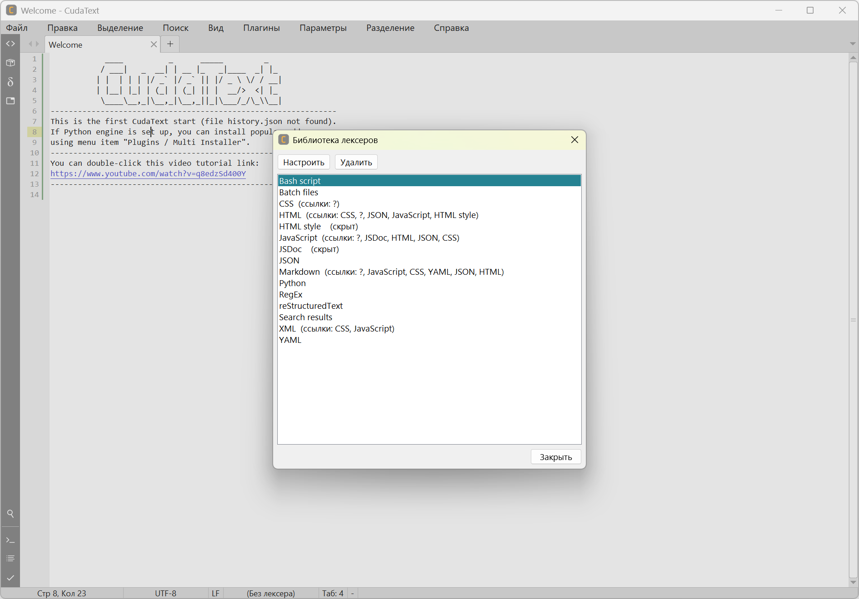Open the Project Manager box icon in sidebar
Image resolution: width=859 pixels, height=599 pixels.
click(x=10, y=63)
